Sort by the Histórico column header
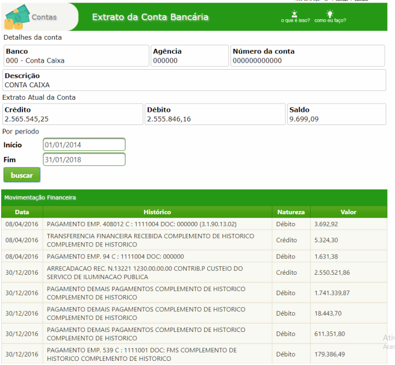395x365 pixels. tap(157, 212)
